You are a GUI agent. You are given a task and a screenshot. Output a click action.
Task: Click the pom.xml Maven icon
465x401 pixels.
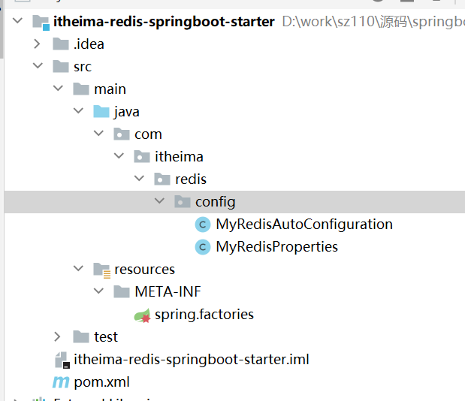pos(60,382)
